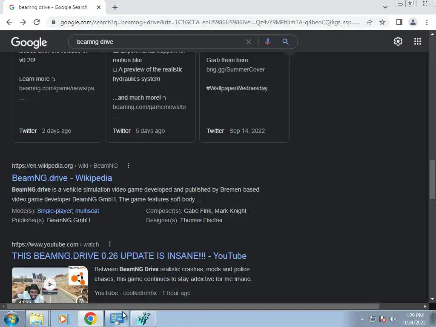Click the vertical scrollbar up arrow
The height and width of the screenshot is (327, 436).
432,34
